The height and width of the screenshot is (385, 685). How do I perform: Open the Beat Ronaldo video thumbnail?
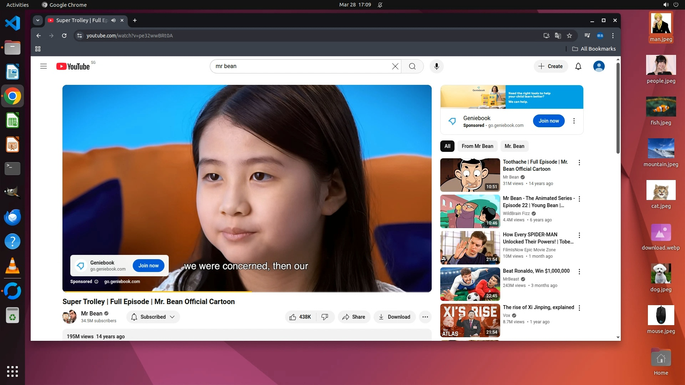click(470, 284)
